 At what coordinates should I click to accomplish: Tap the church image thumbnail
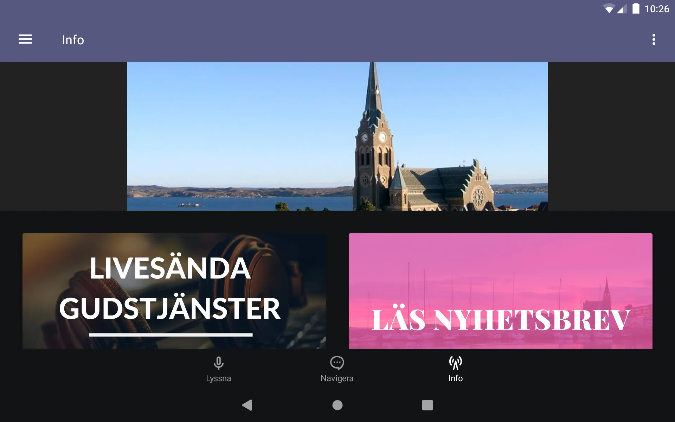click(337, 136)
